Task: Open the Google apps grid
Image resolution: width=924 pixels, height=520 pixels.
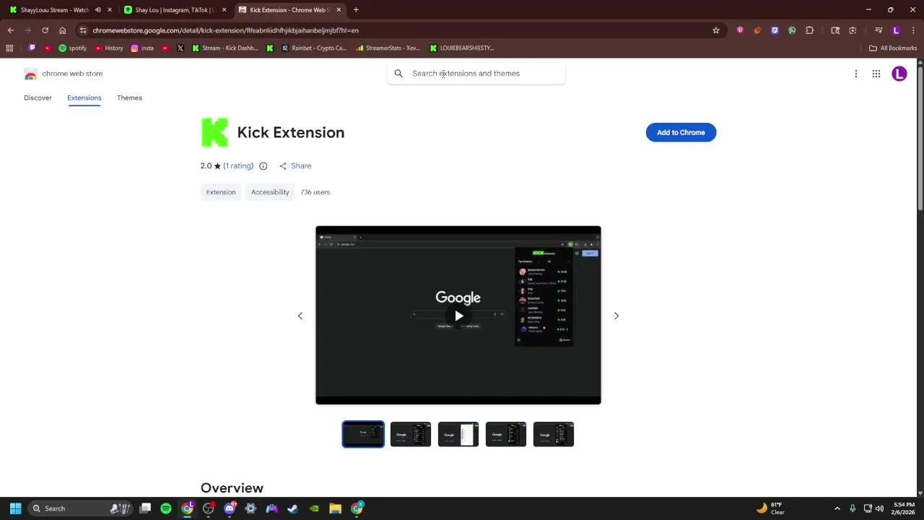Action: tap(876, 74)
